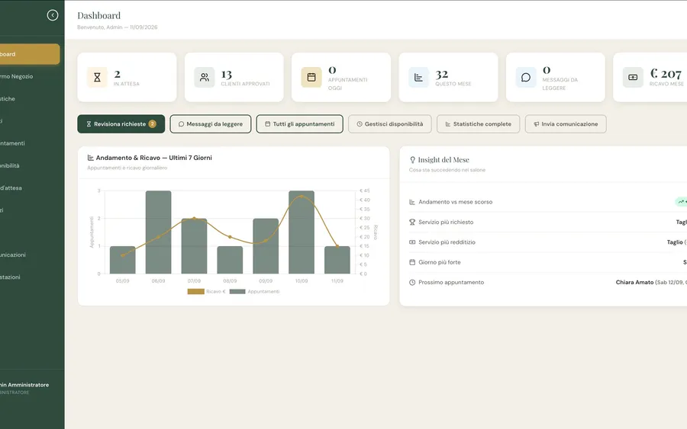This screenshot has width=687, height=429.
Task: Click the green trend badge in Andamento row
Action: pos(682,202)
